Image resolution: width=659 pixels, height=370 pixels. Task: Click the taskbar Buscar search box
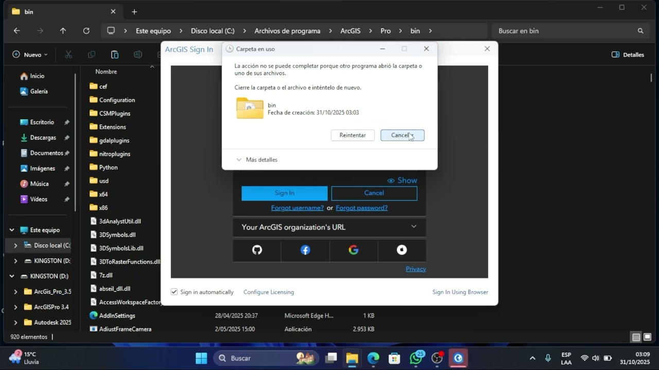[266, 358]
